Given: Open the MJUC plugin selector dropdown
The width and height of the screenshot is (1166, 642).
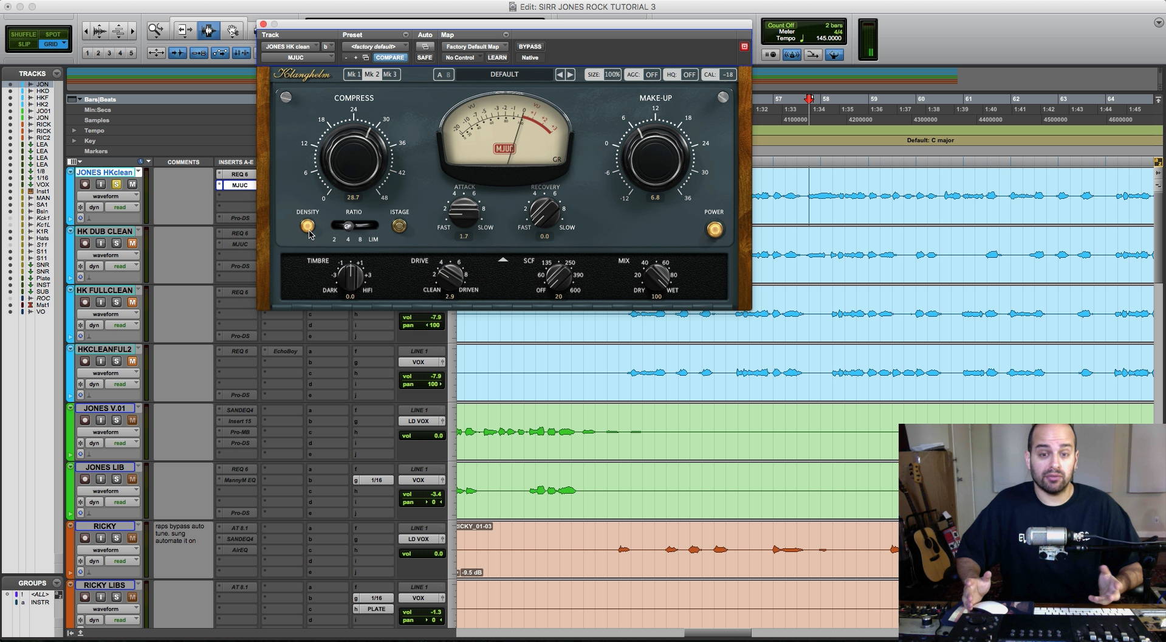Looking at the screenshot, I should click(x=298, y=58).
